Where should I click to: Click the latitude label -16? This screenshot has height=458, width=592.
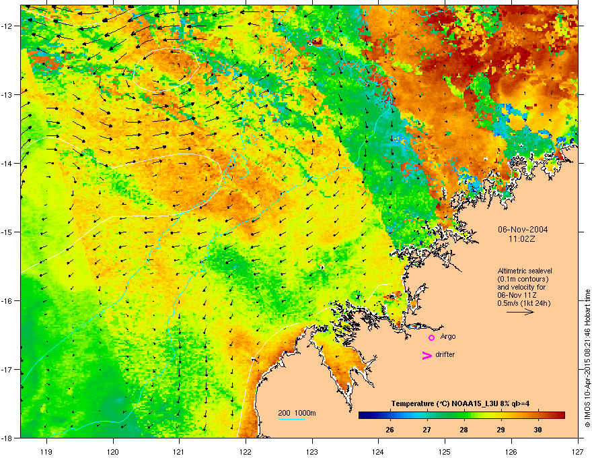pos(7,301)
